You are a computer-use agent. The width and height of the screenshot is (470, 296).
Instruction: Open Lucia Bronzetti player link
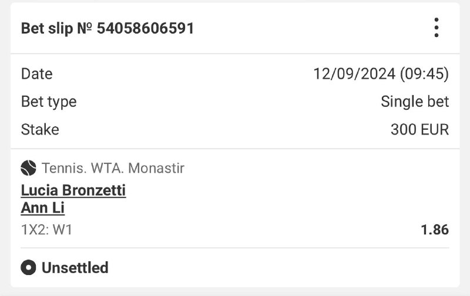(x=73, y=190)
